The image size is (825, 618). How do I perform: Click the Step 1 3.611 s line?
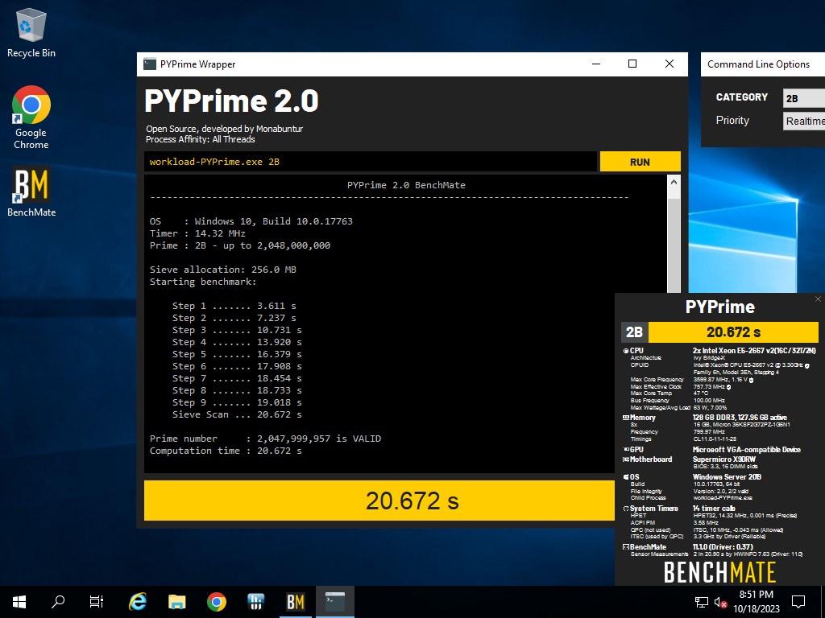234,306
